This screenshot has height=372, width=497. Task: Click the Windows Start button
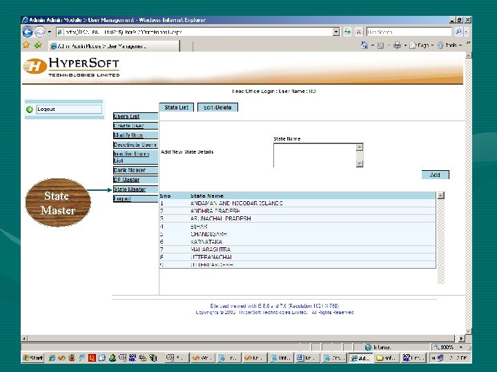click(33, 358)
